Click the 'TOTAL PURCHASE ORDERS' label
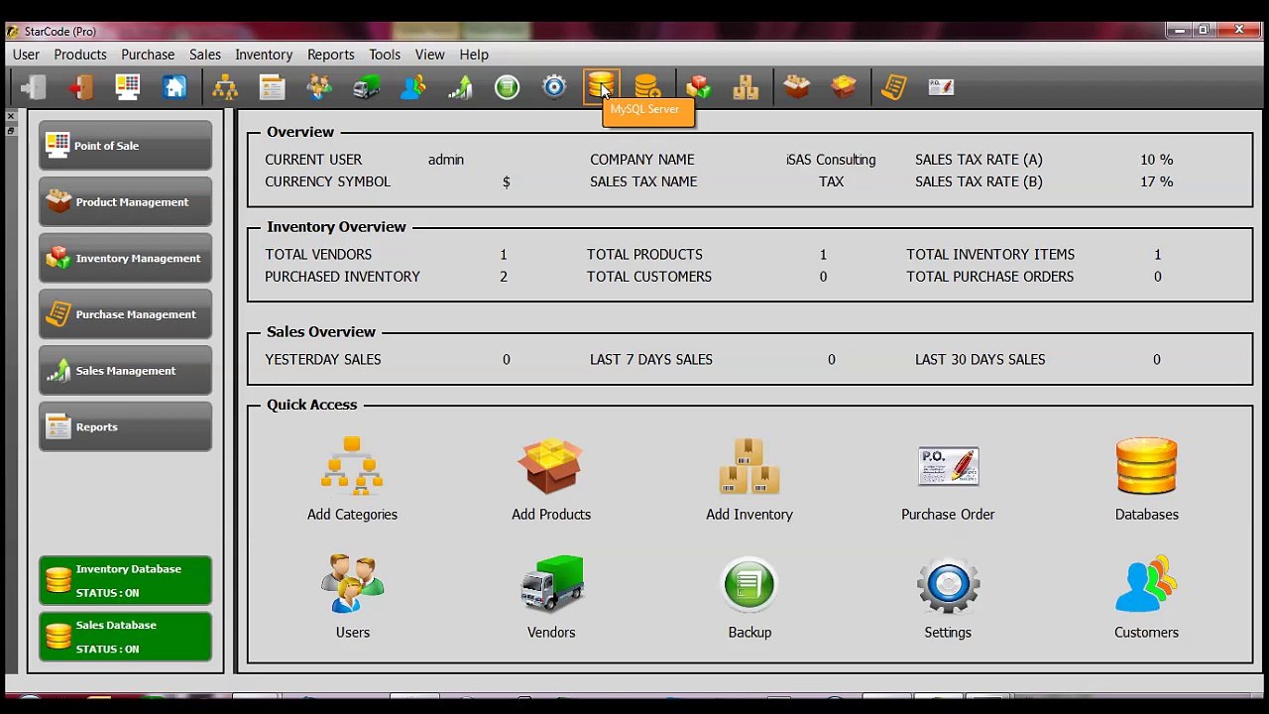 click(x=989, y=277)
